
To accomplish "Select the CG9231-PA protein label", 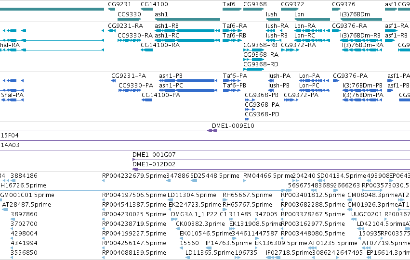I will [129, 76].
